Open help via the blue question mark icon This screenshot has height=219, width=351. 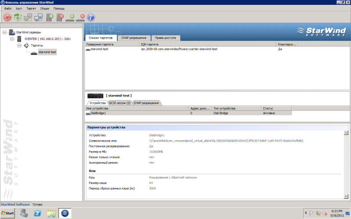[x=91, y=17]
